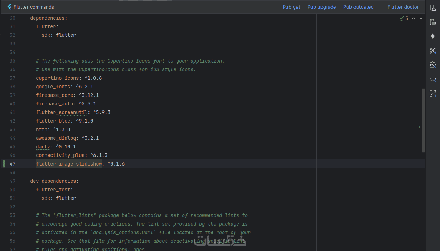Viewport: 440px width, 251px height.
Task: Place cursor on flutter_image_slideshow dependency
Action: point(69,164)
